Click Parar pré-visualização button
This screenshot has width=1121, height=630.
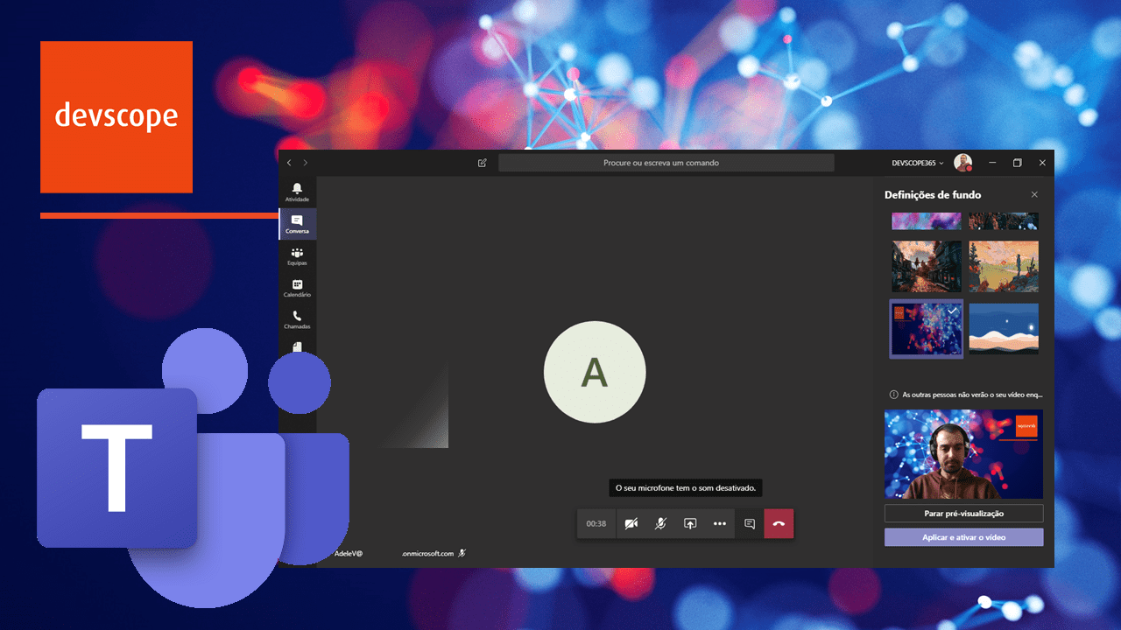(963, 514)
